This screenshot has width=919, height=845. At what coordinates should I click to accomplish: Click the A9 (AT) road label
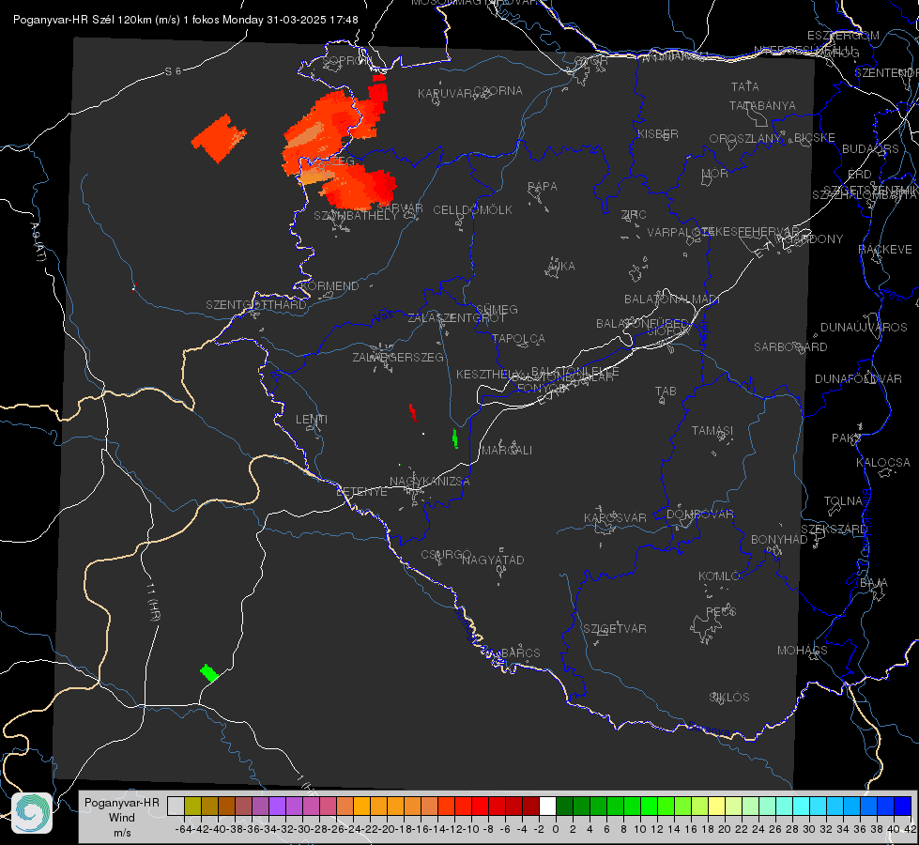click(38, 242)
